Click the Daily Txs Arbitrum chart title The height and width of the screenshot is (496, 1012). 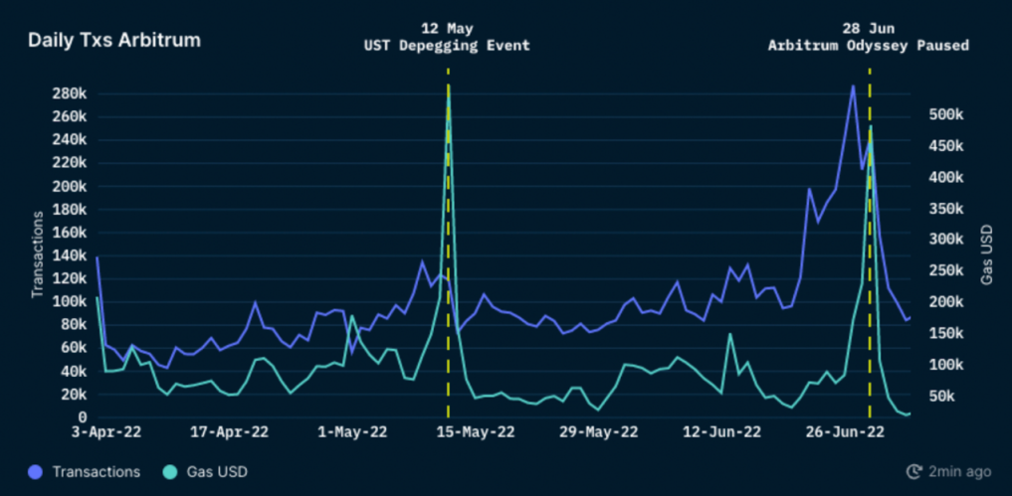(x=113, y=41)
